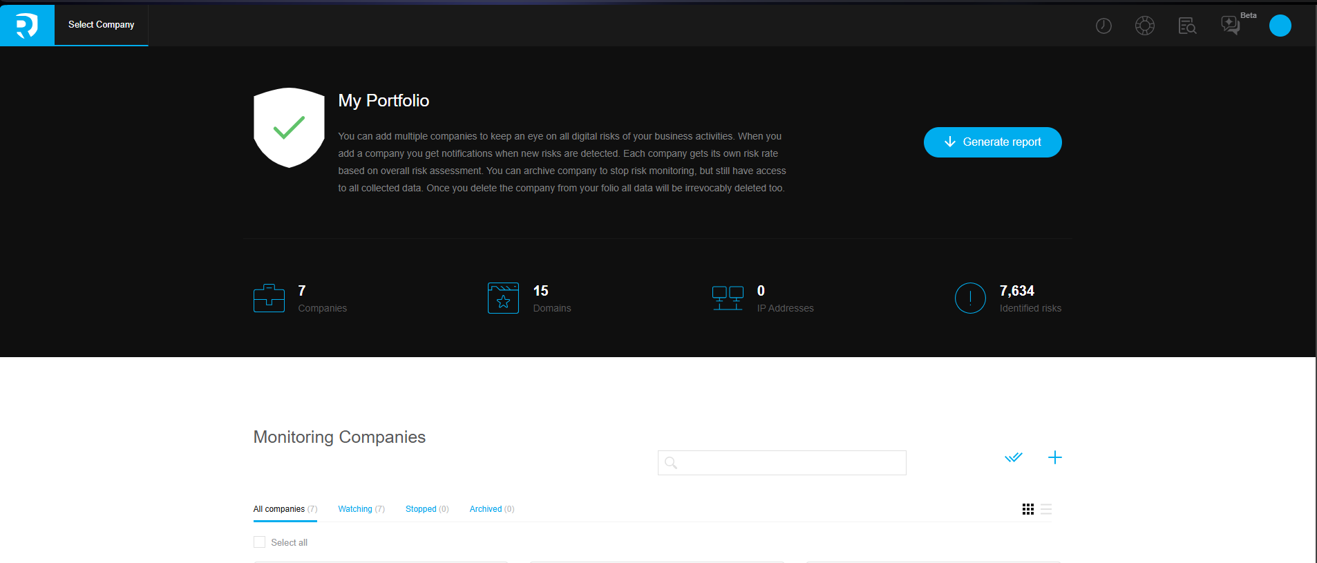
Task: Open the Select Company tab
Action: pyautogui.click(x=102, y=25)
